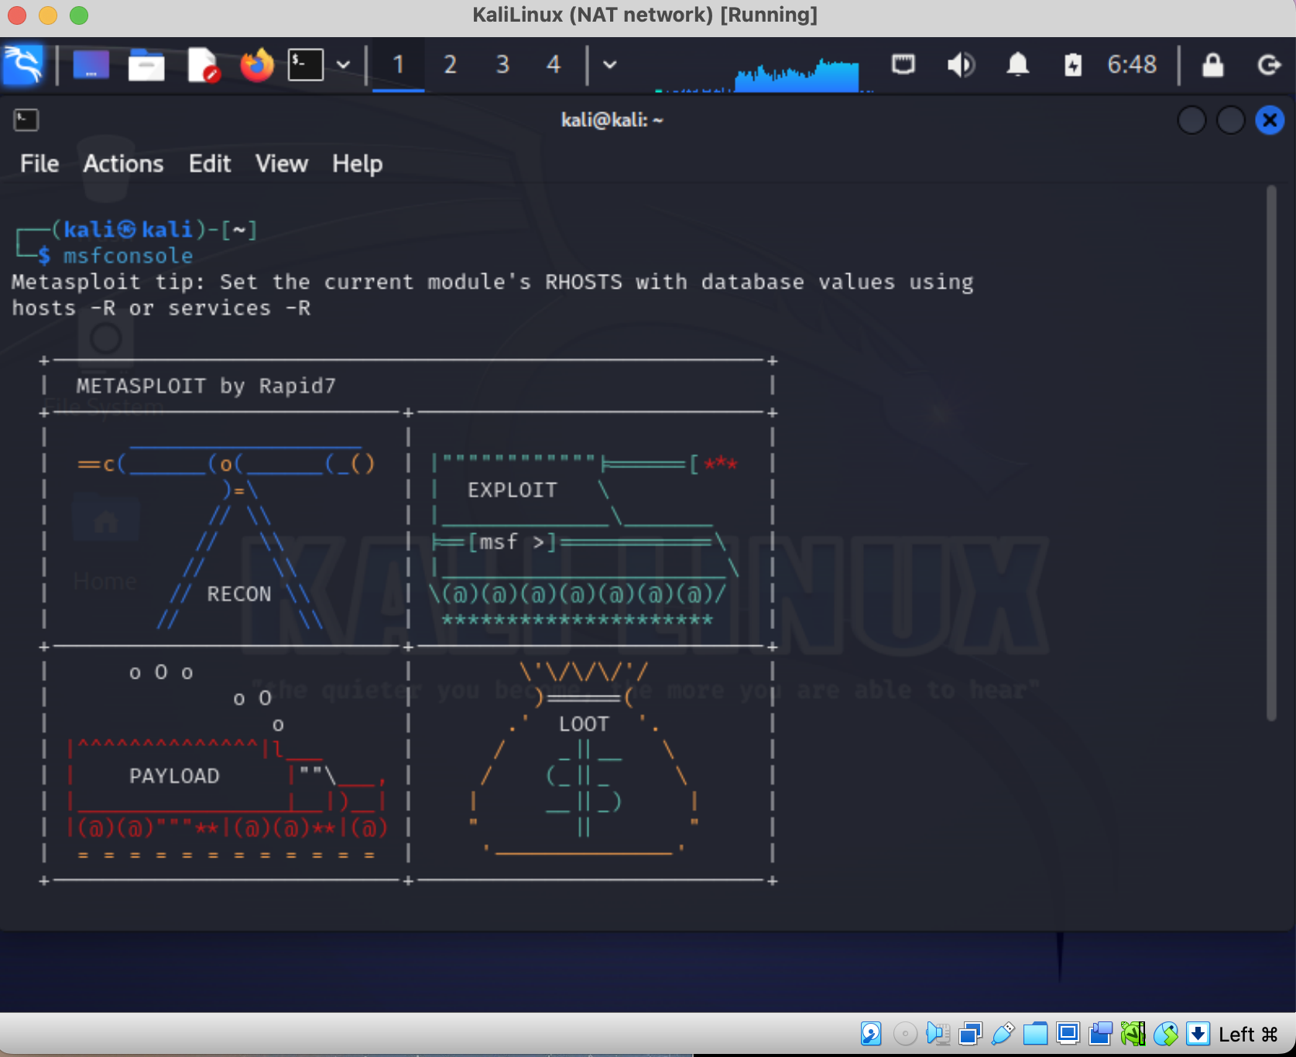This screenshot has width=1296, height=1057.
Task: Open VirtualBox shared folders indicator
Action: (1035, 1034)
